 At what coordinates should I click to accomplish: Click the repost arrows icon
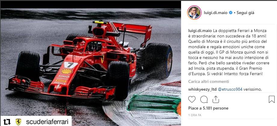[x=7, y=122]
